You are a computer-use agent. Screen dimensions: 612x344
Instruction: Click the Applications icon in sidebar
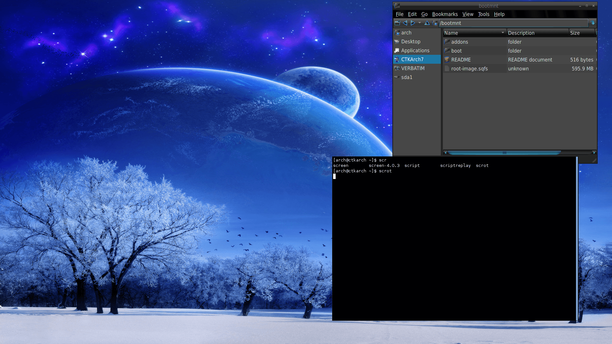[397, 50]
